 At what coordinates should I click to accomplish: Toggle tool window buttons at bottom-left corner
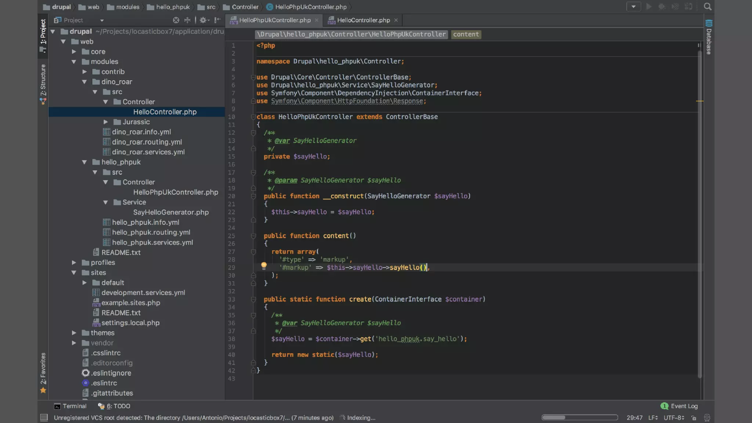click(x=44, y=417)
